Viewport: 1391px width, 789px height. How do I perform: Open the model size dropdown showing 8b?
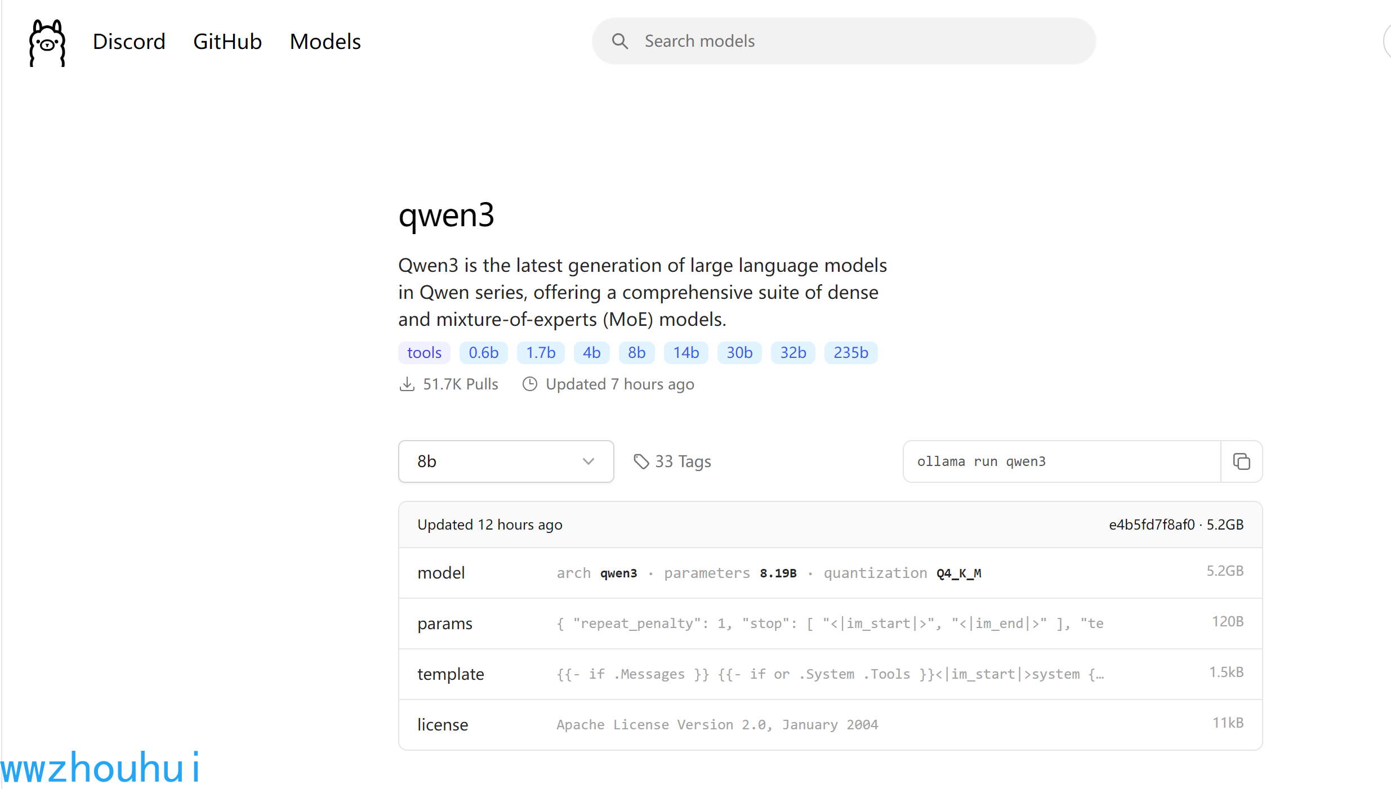click(x=505, y=461)
